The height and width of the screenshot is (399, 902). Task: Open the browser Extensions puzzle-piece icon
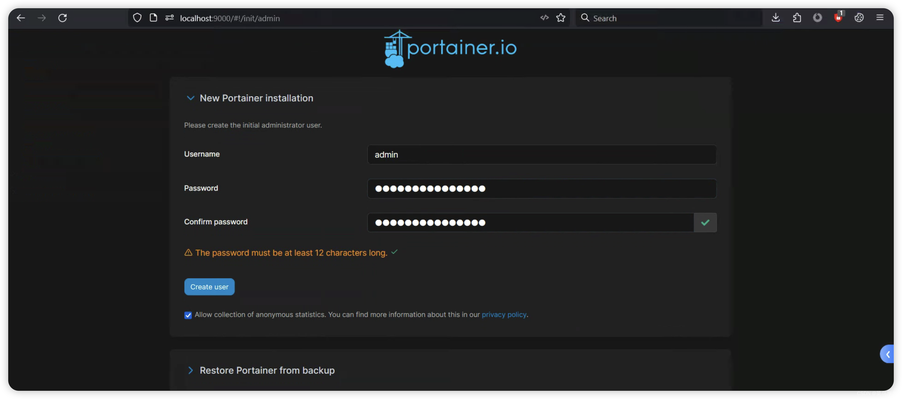tap(797, 18)
